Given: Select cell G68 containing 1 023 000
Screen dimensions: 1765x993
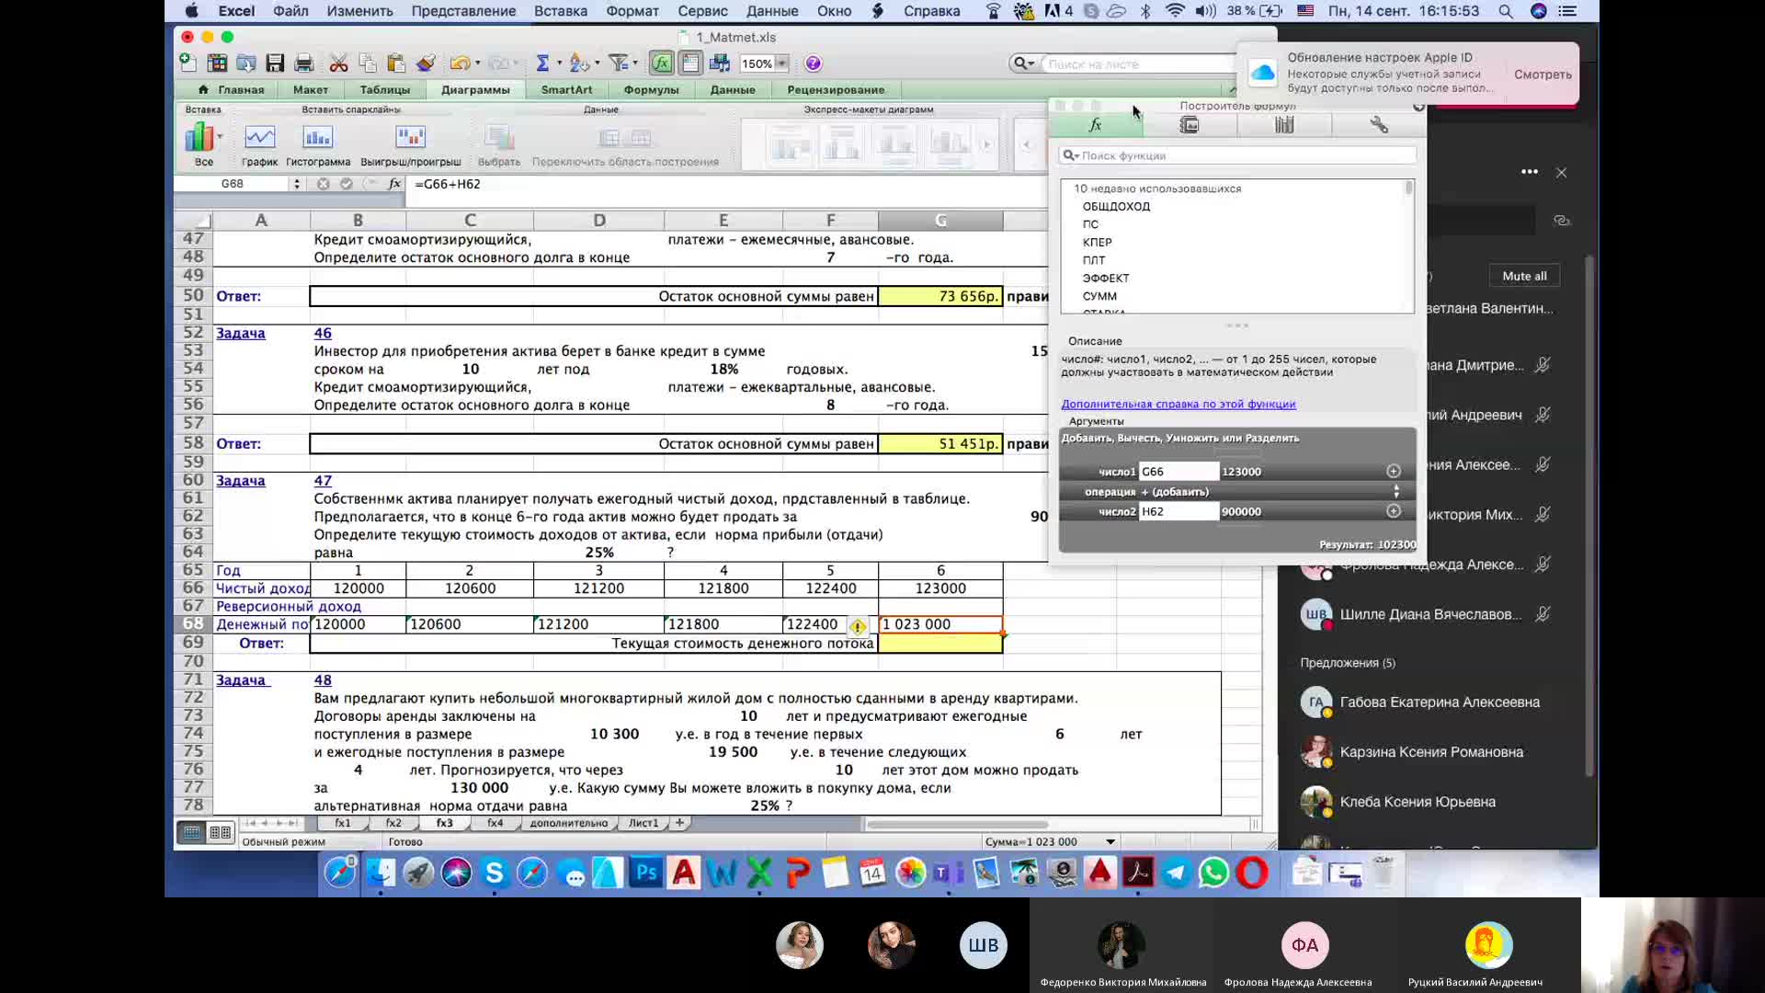Looking at the screenshot, I should (940, 624).
